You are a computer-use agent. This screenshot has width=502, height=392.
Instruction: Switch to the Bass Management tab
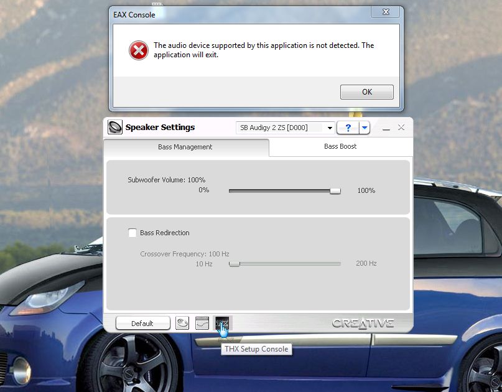[x=186, y=147]
